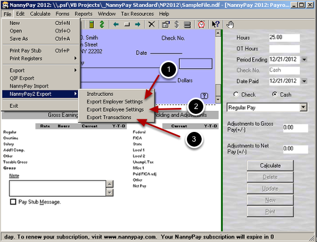Screen dimensions: 317x242
Task: Expand the Export submenu
Action: [40, 70]
